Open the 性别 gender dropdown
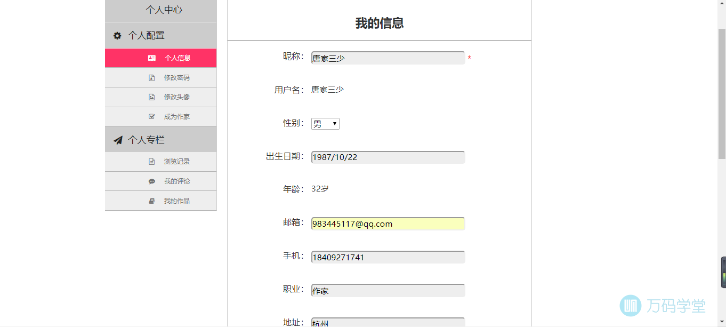The width and height of the screenshot is (726, 327). [325, 124]
